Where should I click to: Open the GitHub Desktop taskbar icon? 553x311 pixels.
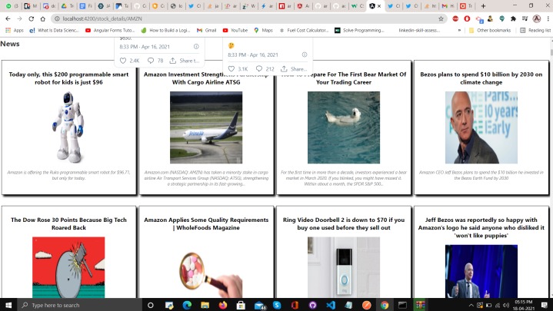(312, 305)
